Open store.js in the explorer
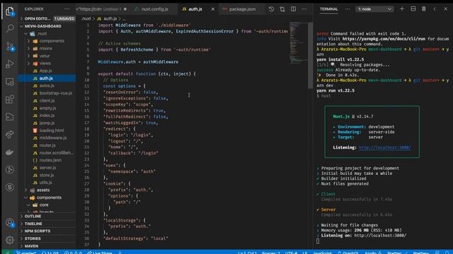 pos(47,175)
